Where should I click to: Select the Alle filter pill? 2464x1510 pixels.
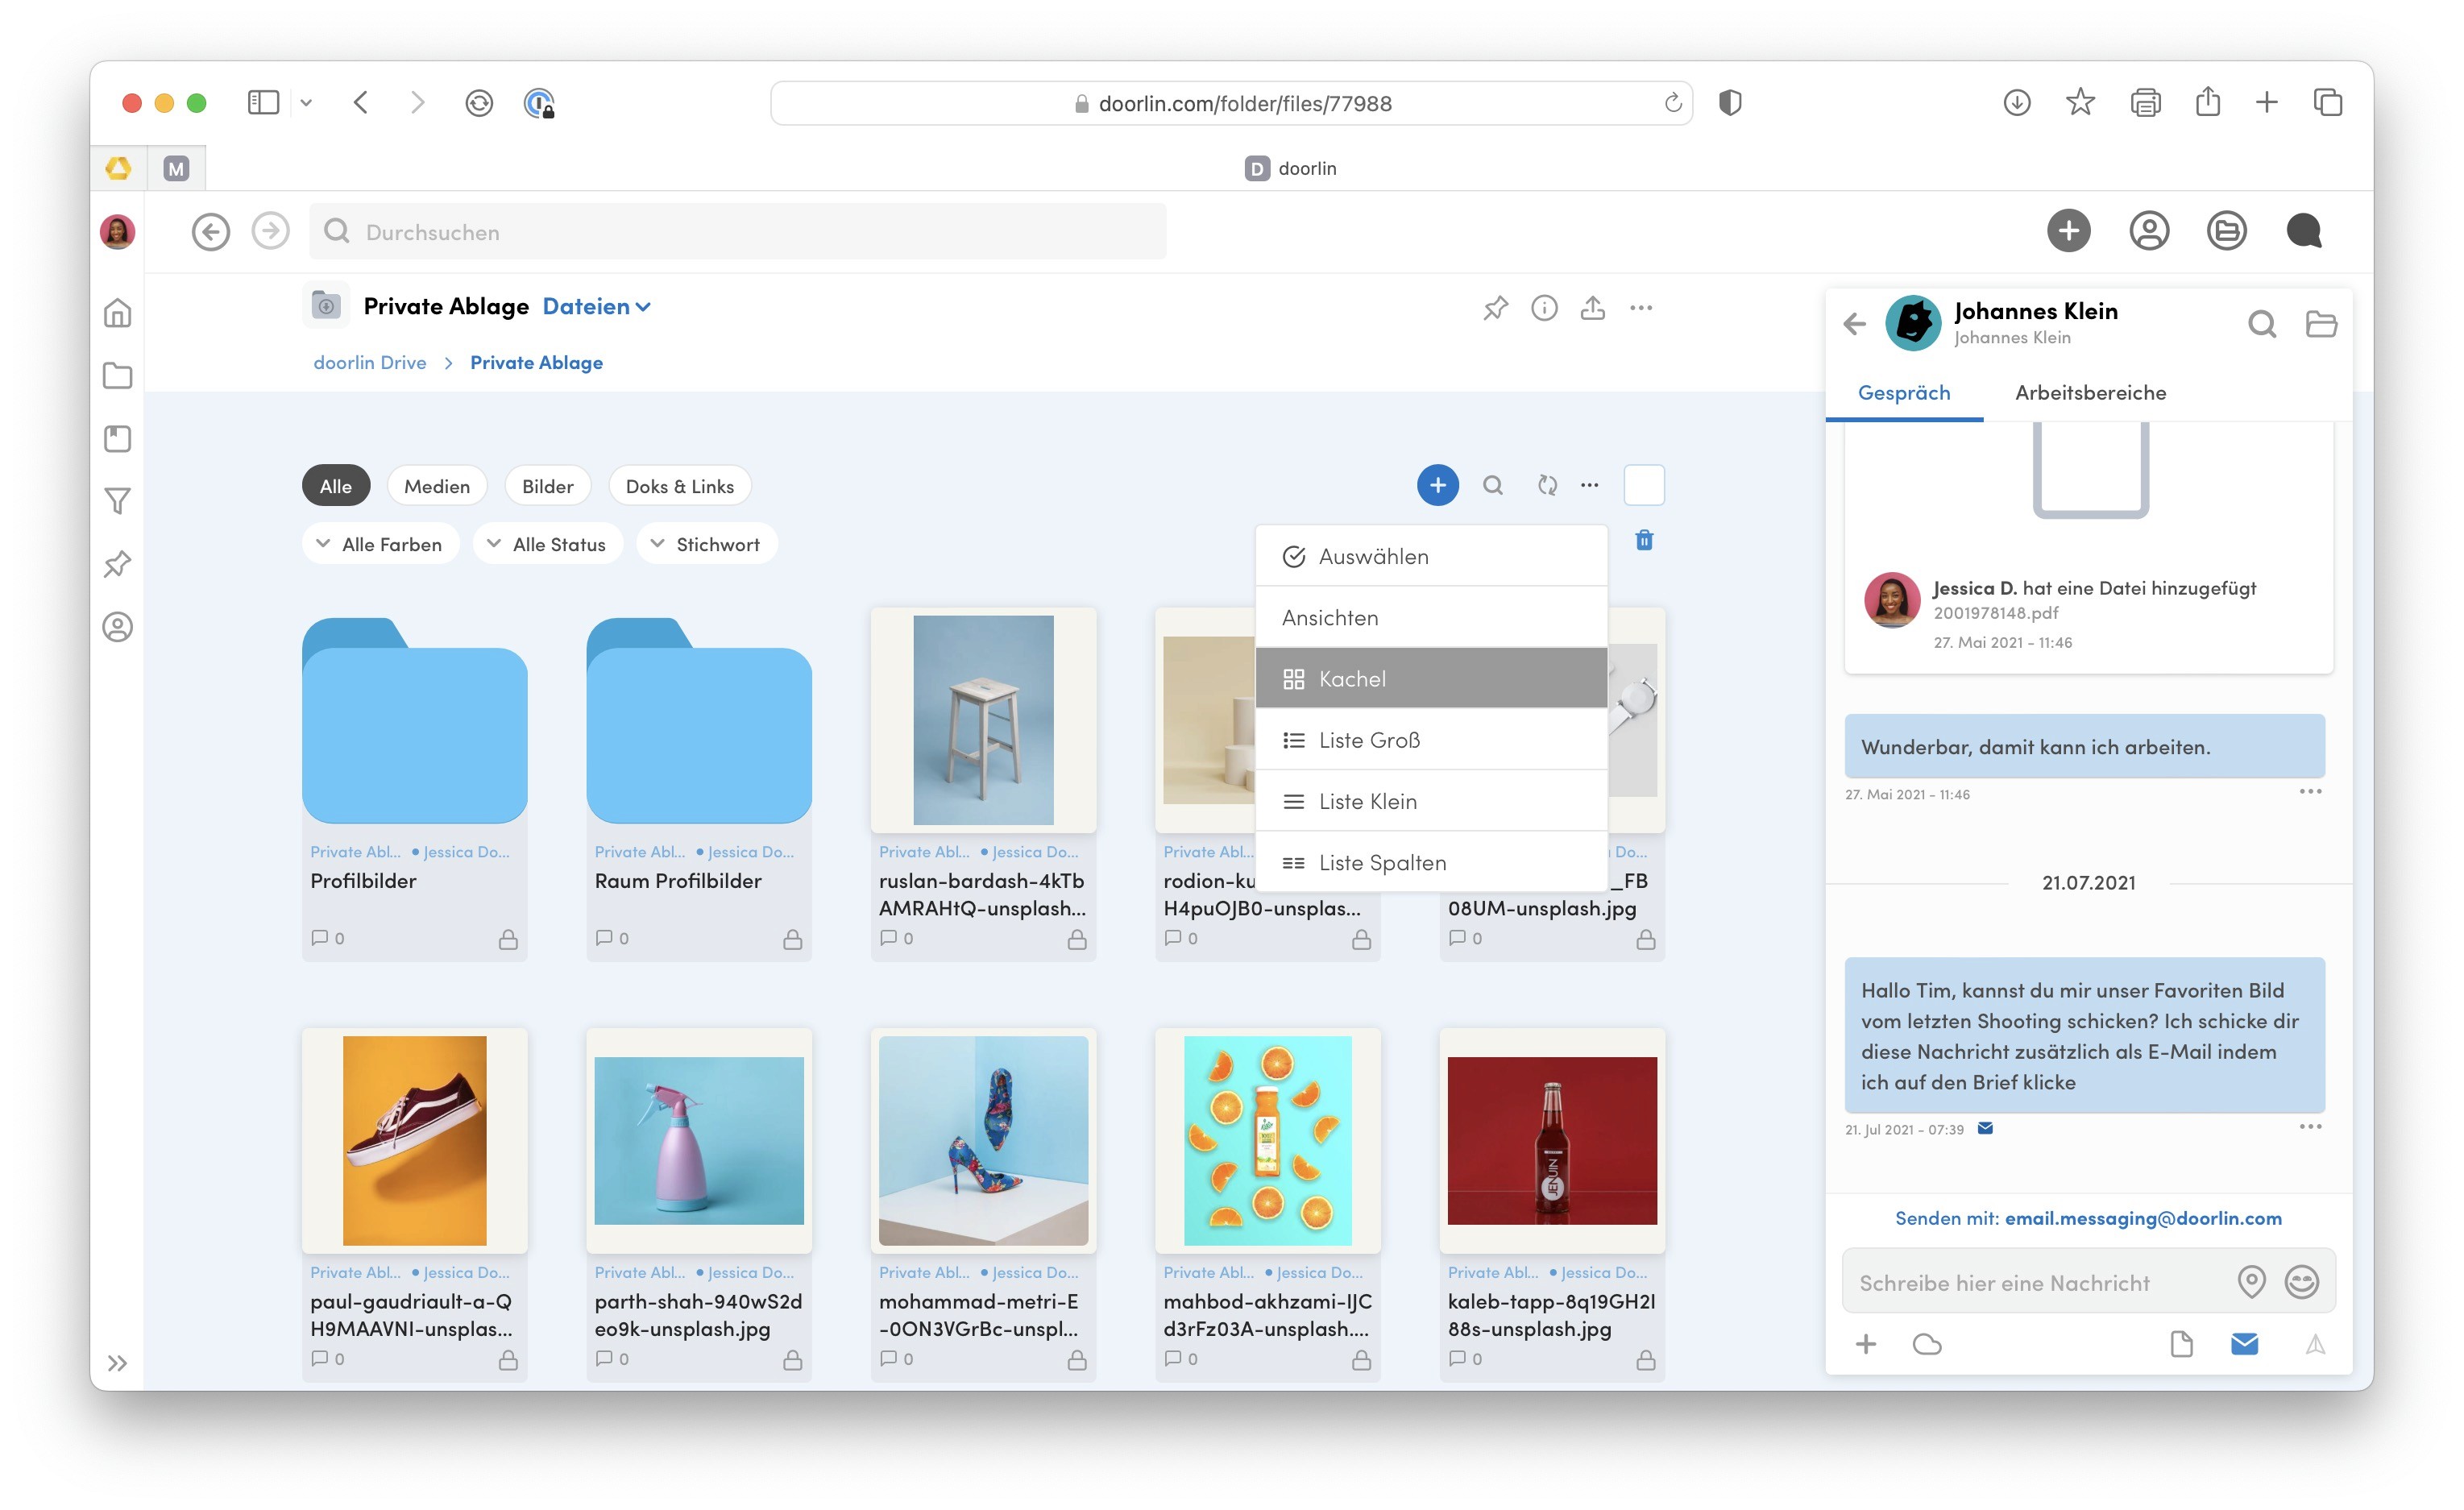pyautogui.click(x=336, y=486)
